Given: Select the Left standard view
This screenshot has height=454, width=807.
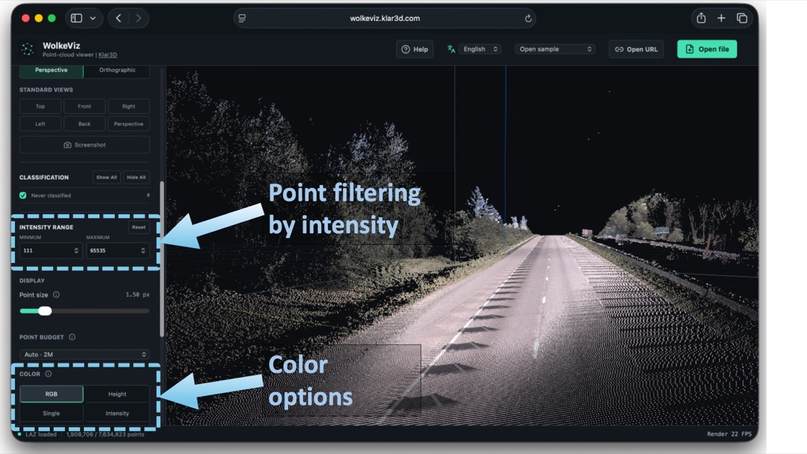Looking at the screenshot, I should (40, 124).
